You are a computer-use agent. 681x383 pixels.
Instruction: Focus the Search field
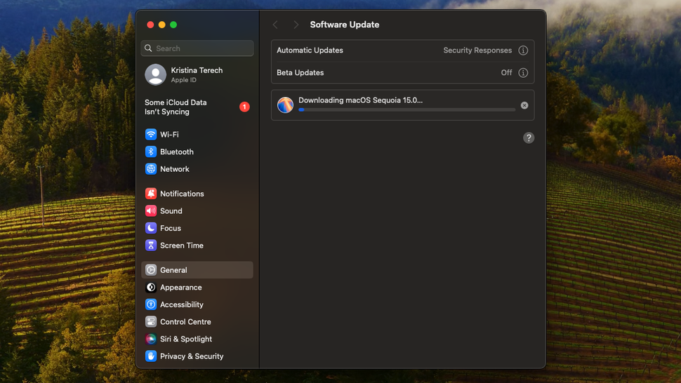pos(197,48)
